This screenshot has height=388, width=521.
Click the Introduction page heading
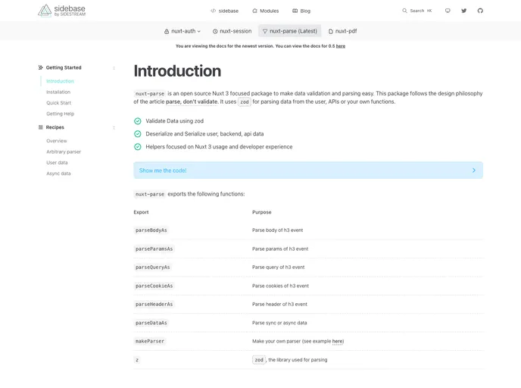177,70
